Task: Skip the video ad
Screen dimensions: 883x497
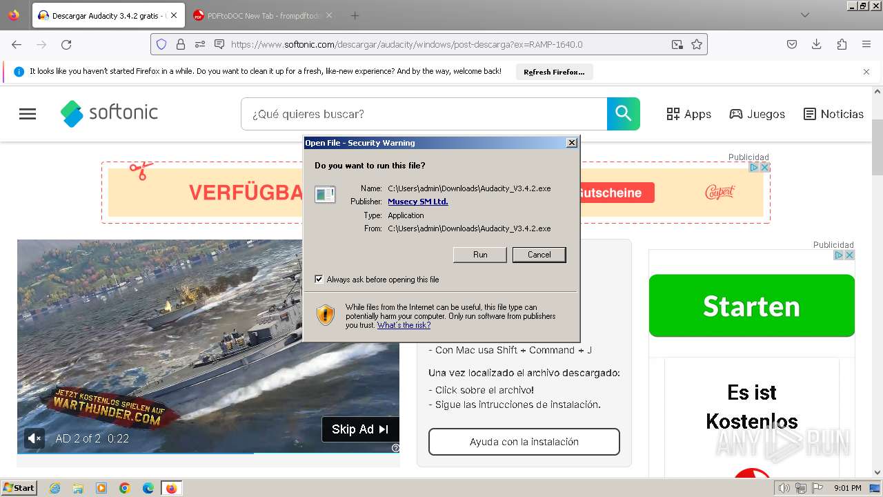Action: (360, 429)
